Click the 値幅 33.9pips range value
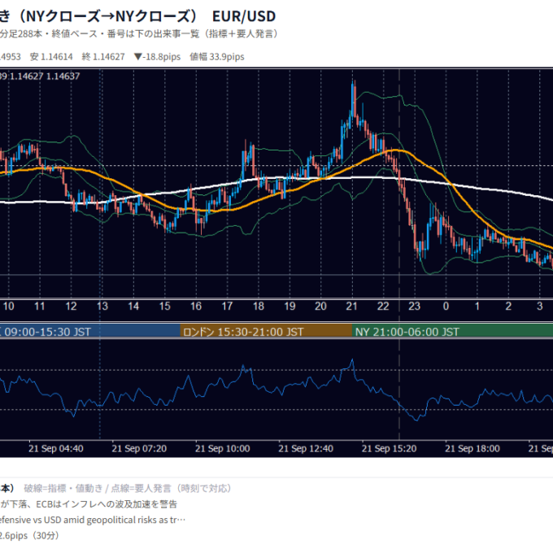 217,57
